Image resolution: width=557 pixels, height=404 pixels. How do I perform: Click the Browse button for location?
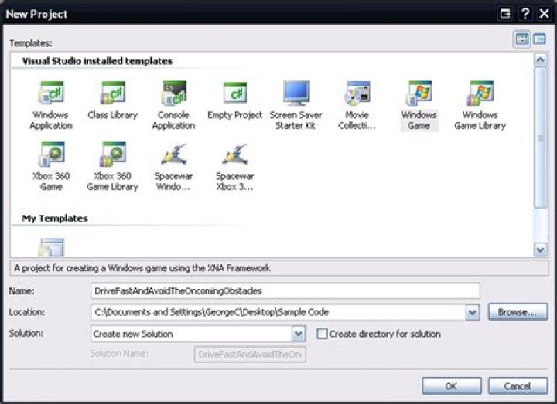coord(518,312)
